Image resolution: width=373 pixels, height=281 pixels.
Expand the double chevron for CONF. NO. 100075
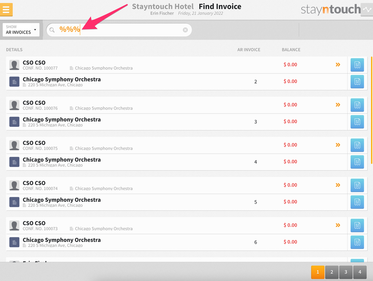pos(338,145)
